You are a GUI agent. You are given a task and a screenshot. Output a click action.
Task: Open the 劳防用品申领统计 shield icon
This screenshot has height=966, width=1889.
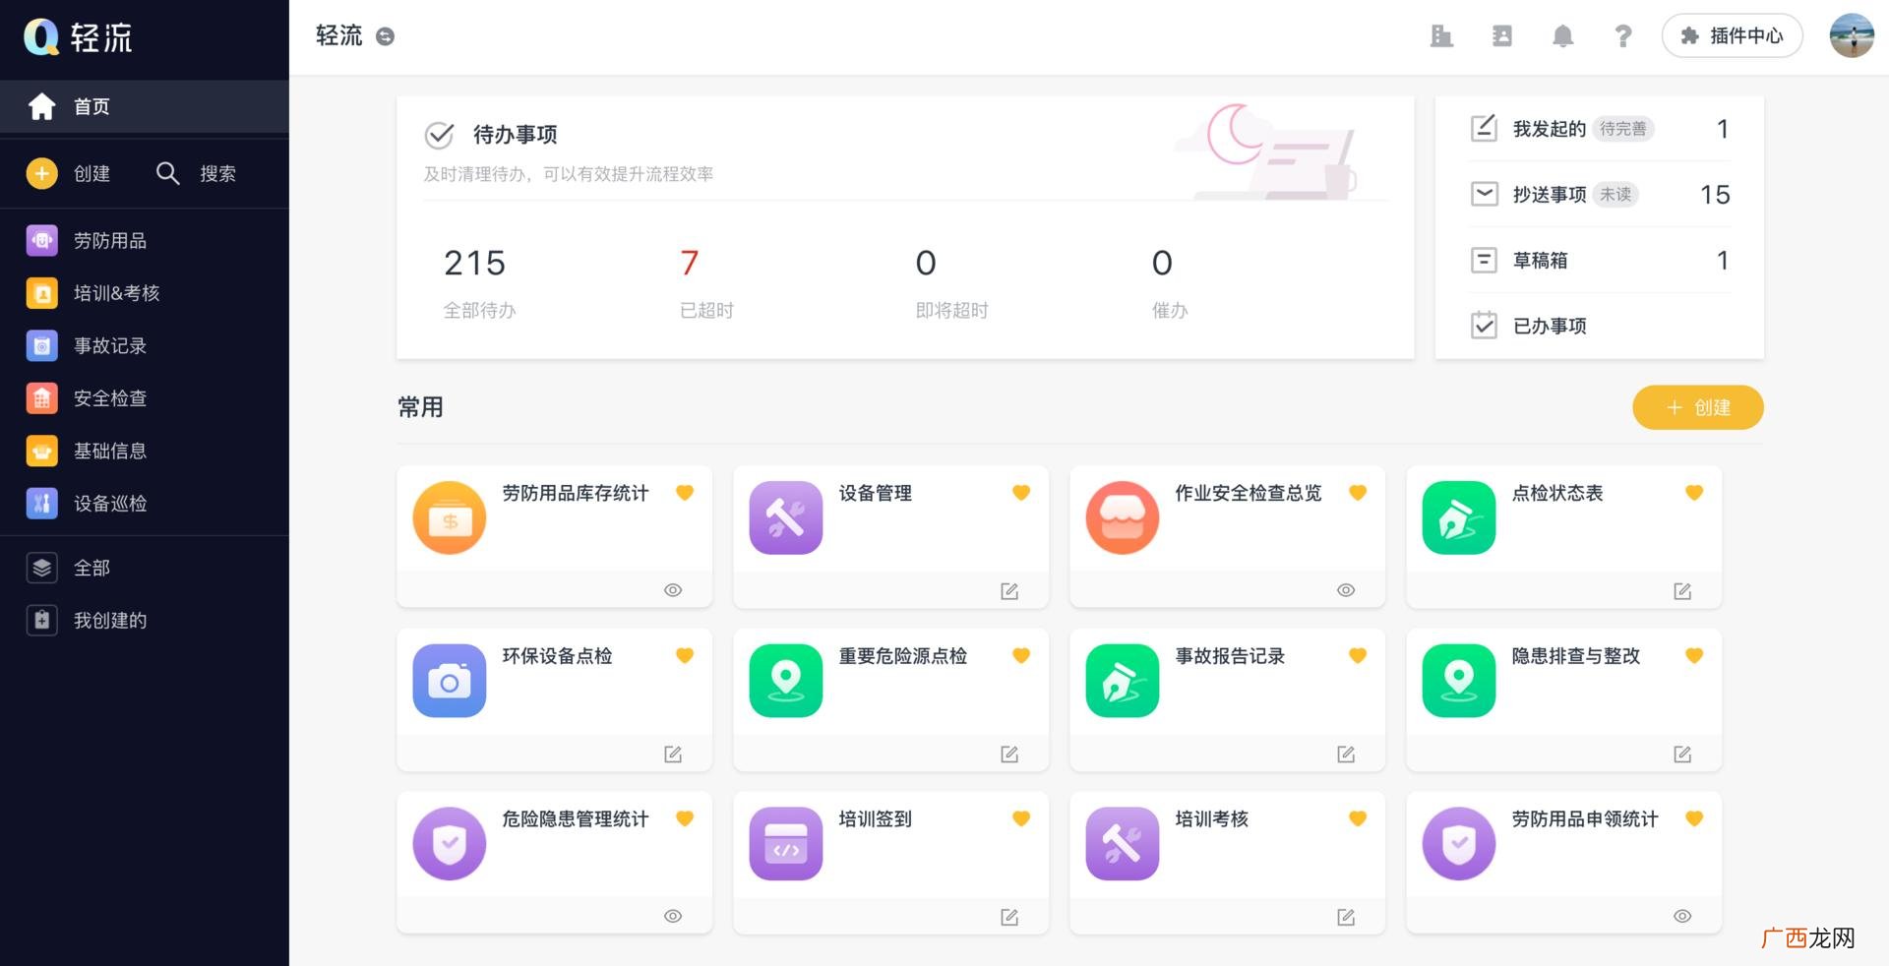(1459, 844)
